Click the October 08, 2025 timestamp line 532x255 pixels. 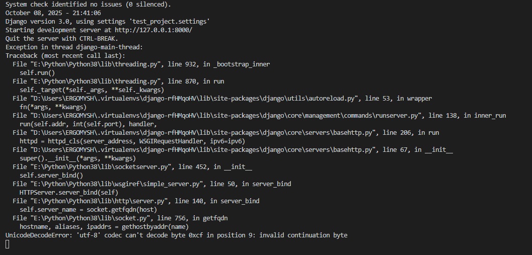[x=53, y=13]
